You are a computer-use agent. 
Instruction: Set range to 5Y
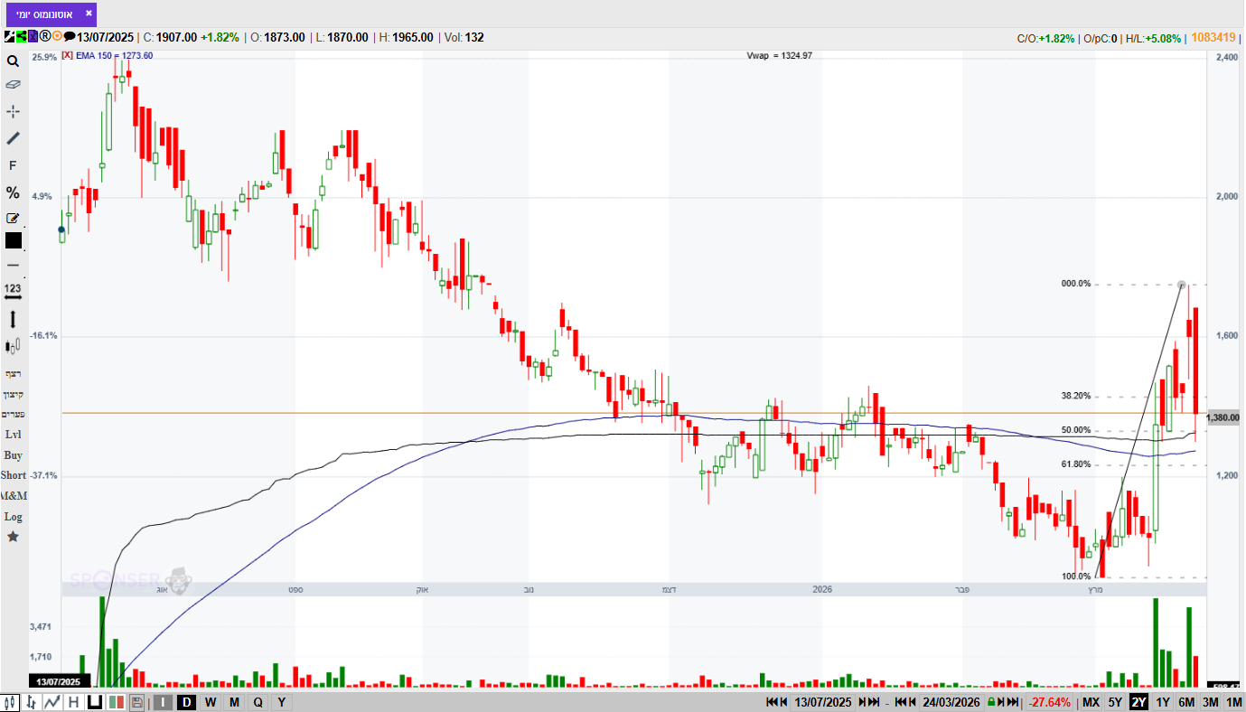[1115, 702]
